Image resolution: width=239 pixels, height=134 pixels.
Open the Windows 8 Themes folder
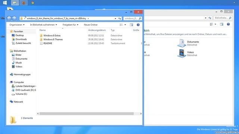coord(53,39)
